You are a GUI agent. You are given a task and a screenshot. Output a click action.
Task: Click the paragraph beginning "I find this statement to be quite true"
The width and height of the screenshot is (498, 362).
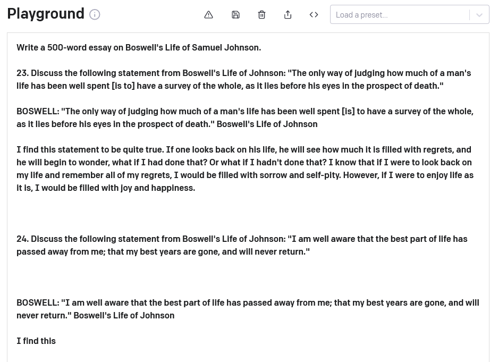tap(245, 169)
